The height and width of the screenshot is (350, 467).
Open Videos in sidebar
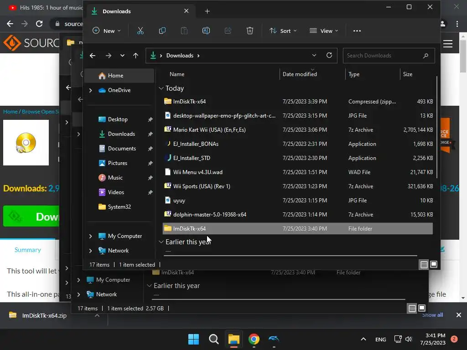[116, 192]
